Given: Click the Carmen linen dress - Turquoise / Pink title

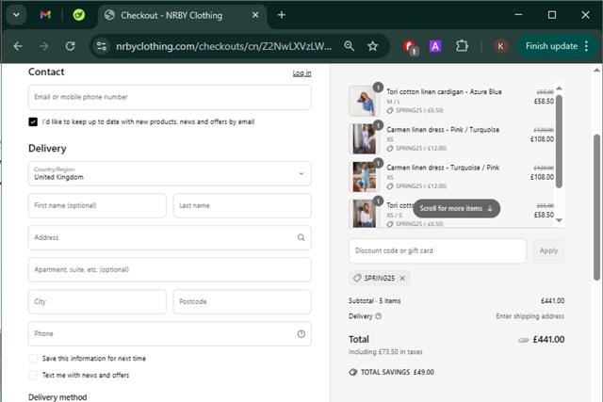Looking at the screenshot, I should 443,168.
